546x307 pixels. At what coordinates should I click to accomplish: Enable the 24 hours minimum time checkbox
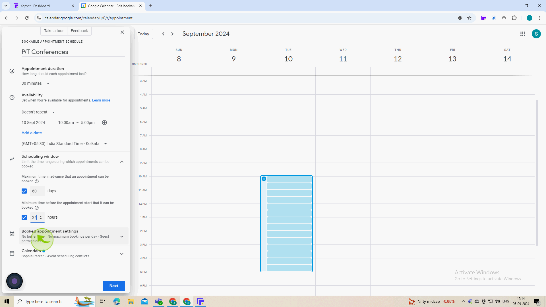click(24, 217)
